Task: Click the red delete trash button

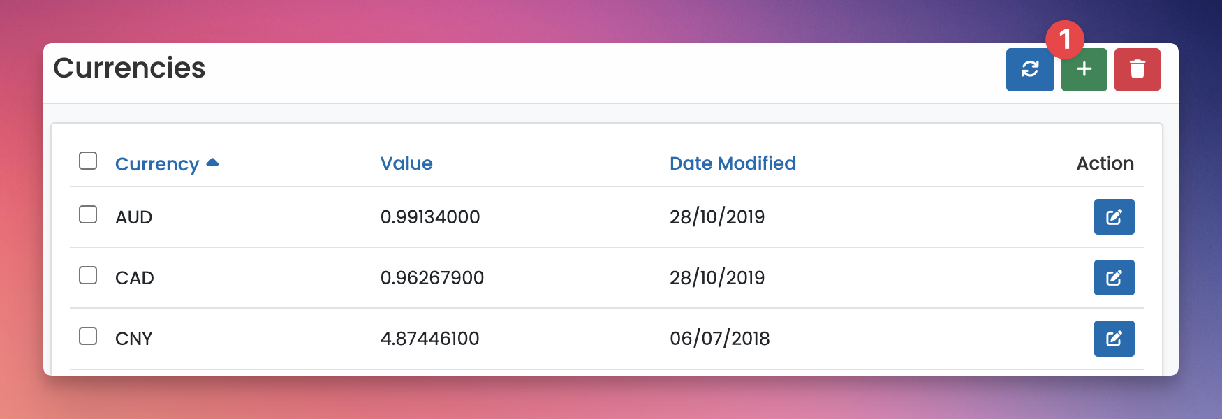Action: pos(1137,69)
